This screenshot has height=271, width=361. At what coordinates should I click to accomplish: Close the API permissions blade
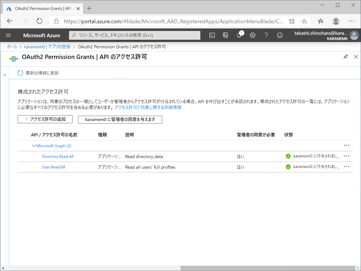(356, 57)
